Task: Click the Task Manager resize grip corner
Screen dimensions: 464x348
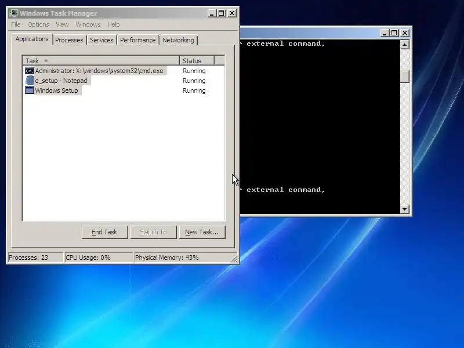Action: (x=234, y=259)
